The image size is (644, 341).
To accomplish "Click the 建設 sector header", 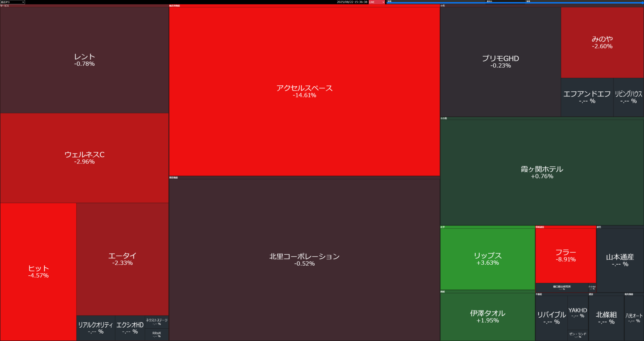I will coord(606,294).
